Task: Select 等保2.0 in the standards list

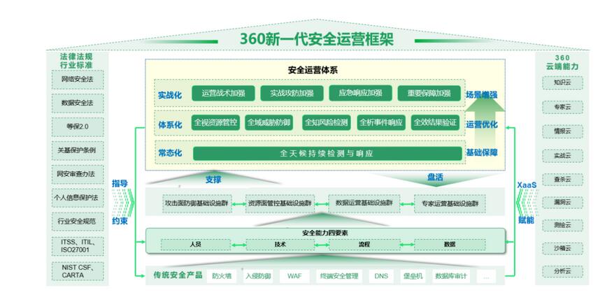Action: pyautogui.click(x=77, y=126)
